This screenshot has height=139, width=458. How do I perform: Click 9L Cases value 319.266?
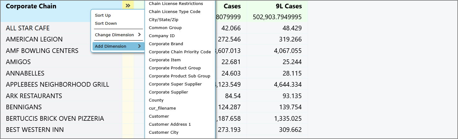(x=290, y=39)
